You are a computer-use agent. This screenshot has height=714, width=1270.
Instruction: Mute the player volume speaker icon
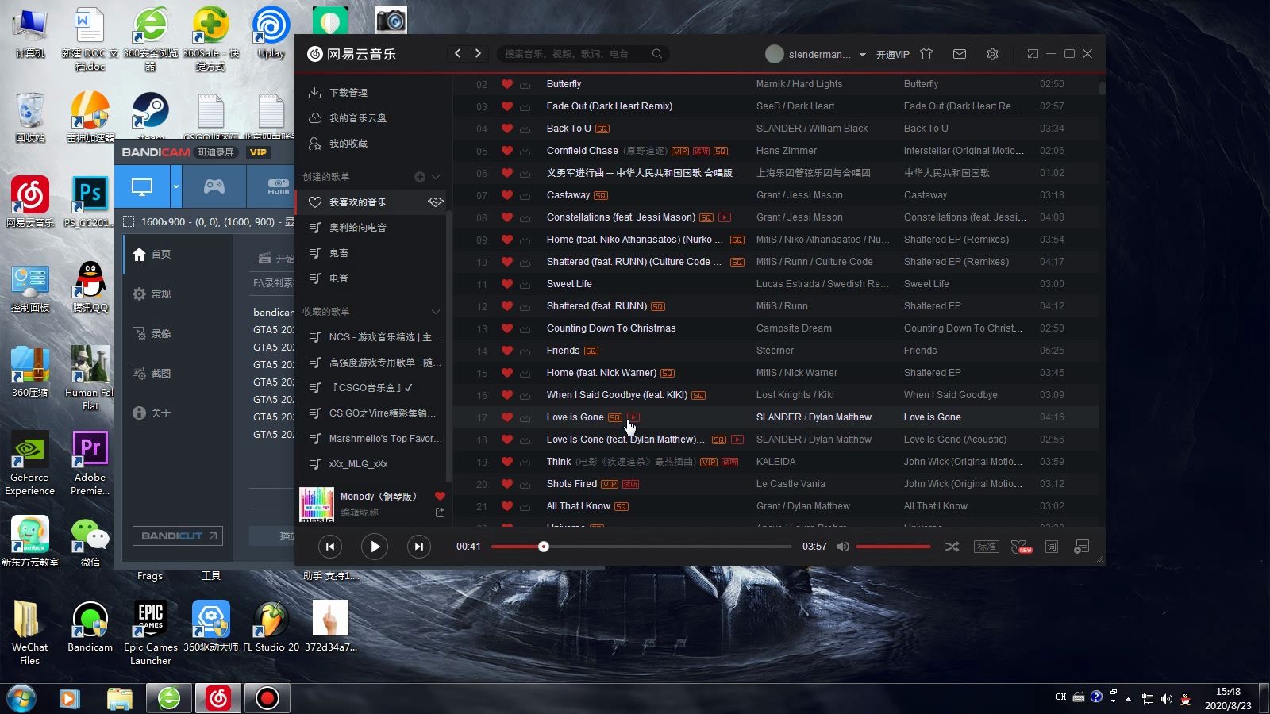click(843, 547)
